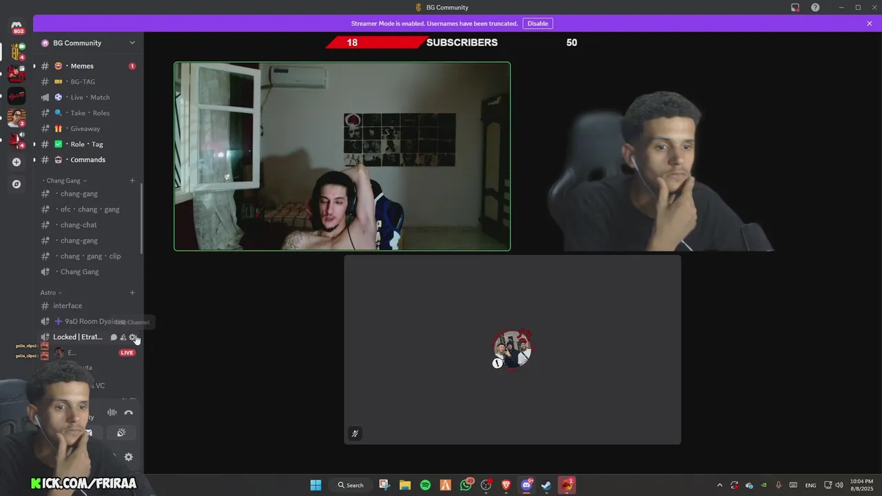Open the ofc chang gang channel
This screenshot has height=496, width=882.
pyautogui.click(x=88, y=209)
